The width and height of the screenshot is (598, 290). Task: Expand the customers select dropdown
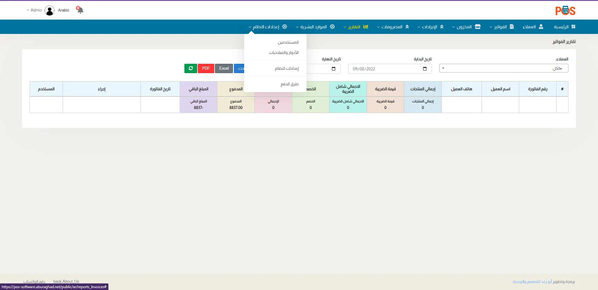pyautogui.click(x=503, y=68)
